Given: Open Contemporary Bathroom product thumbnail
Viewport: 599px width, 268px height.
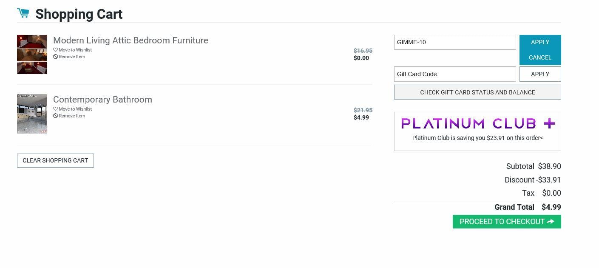Looking at the screenshot, I should pos(32,114).
